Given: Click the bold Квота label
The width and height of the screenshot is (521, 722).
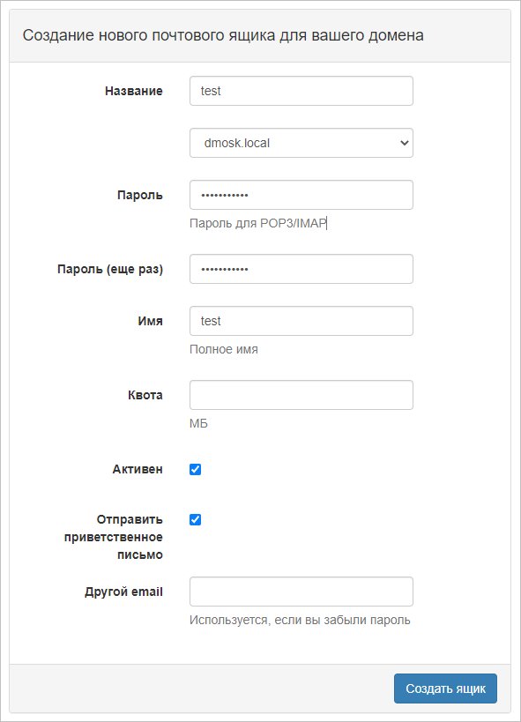Looking at the screenshot, I should click(145, 395).
